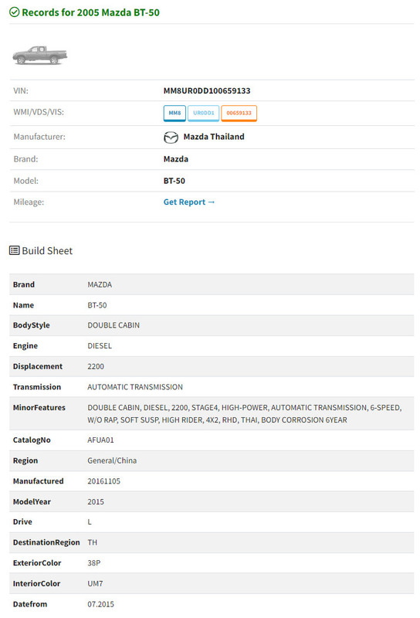Click the Model value 'BT-50' in summary

(174, 181)
